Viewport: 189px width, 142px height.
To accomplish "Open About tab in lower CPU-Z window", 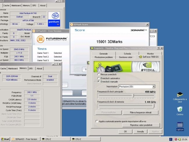I will [39, 68].
